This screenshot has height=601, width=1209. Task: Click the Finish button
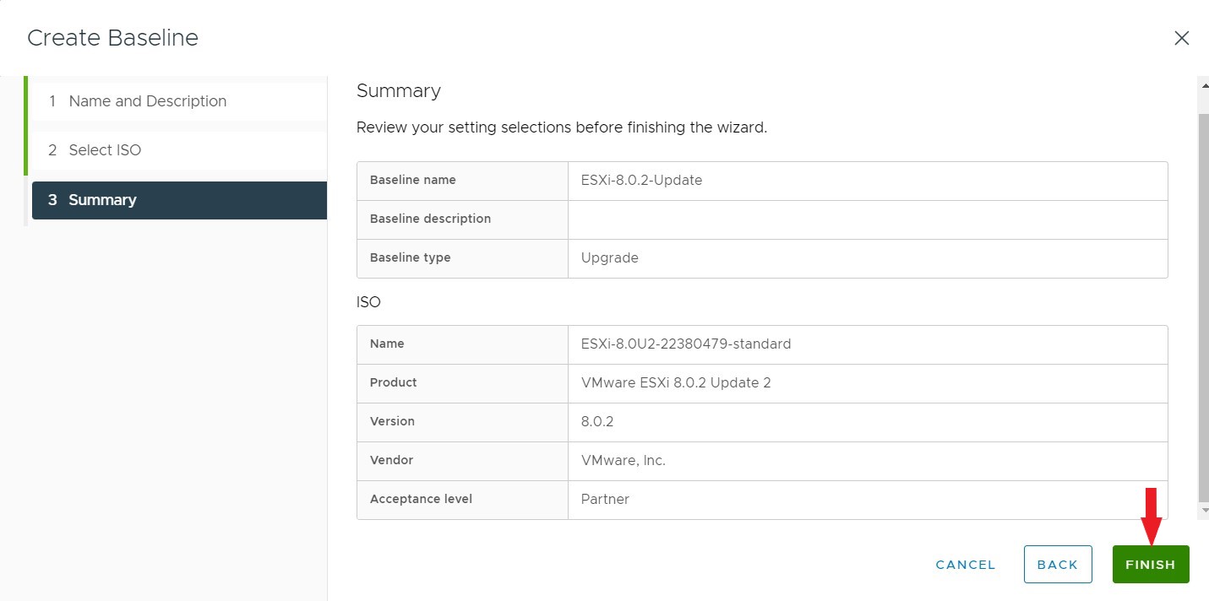(1151, 565)
